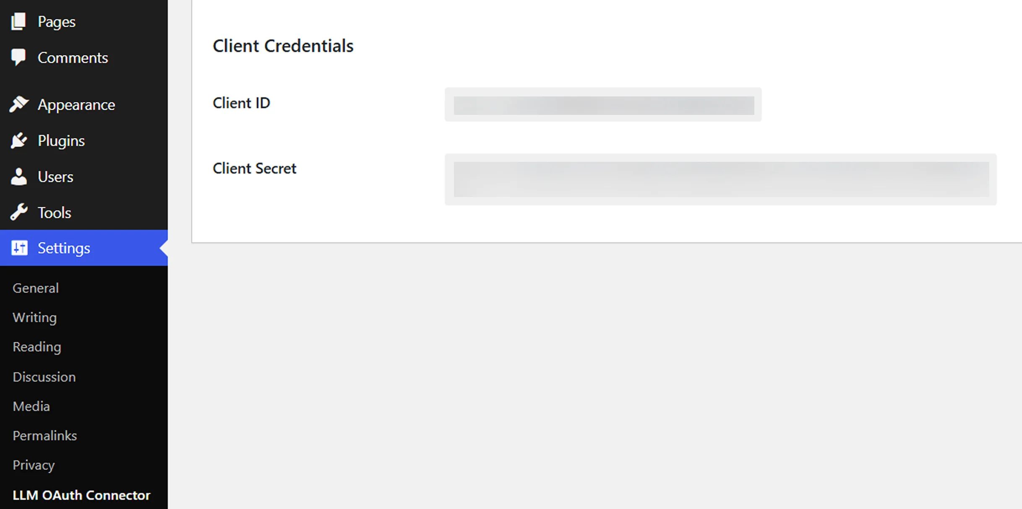Open the Writing settings page
This screenshot has height=509, width=1022.
[34, 317]
